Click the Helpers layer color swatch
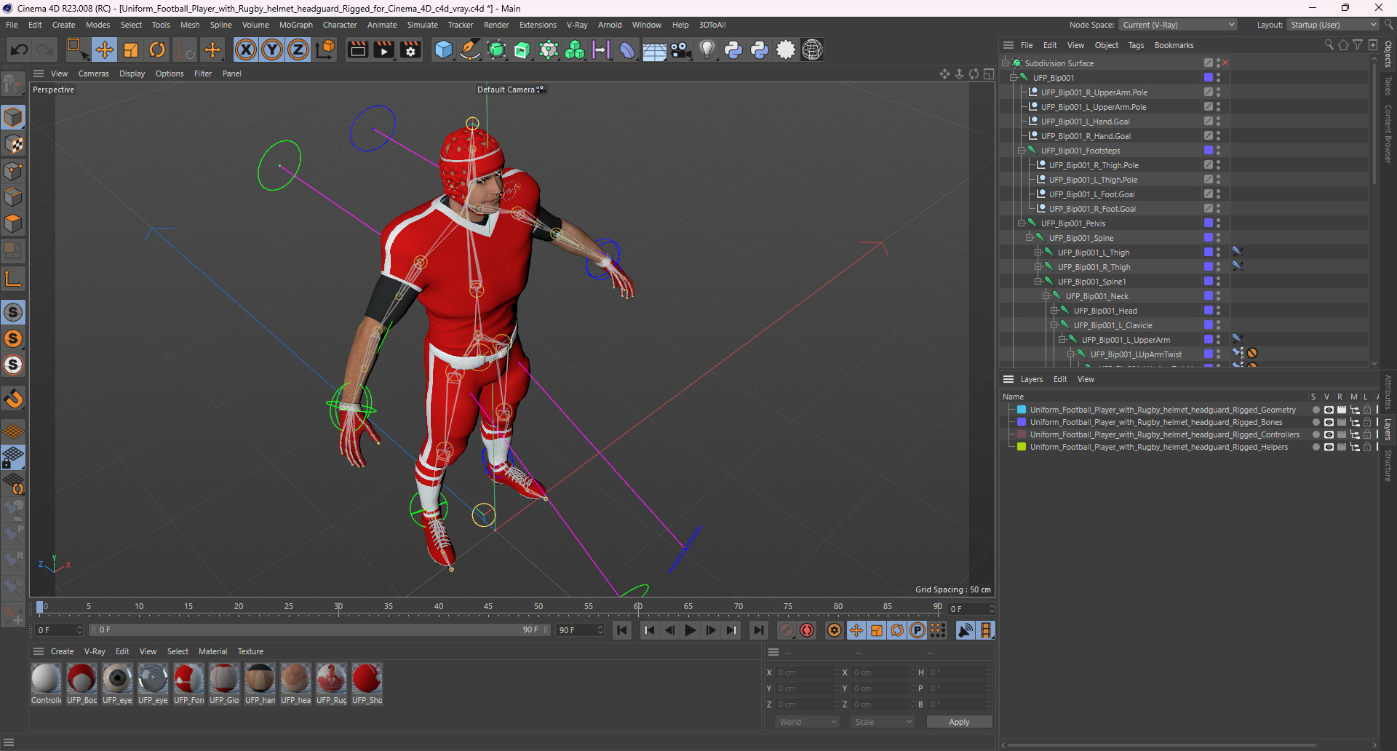The height and width of the screenshot is (751, 1397). (x=1022, y=447)
